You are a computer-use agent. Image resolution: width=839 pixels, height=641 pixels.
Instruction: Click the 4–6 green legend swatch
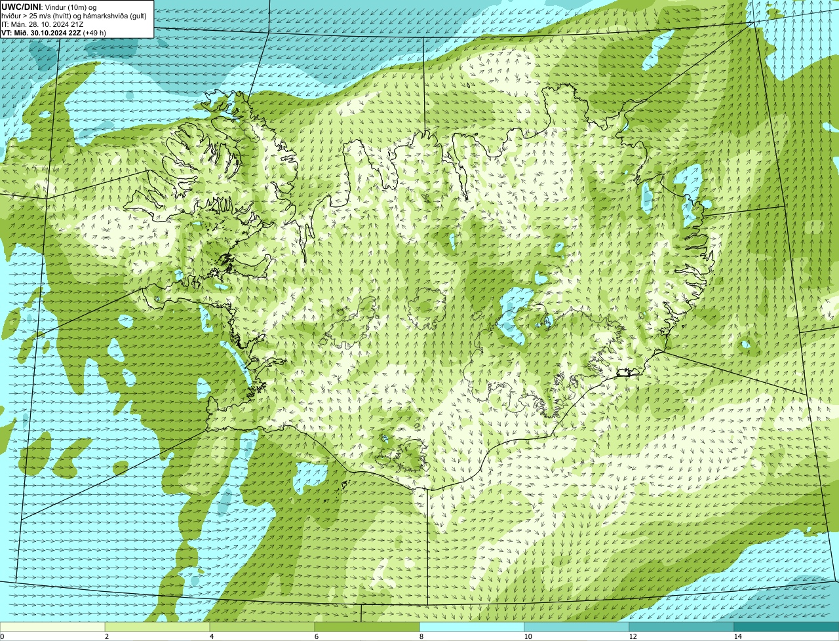262,627
